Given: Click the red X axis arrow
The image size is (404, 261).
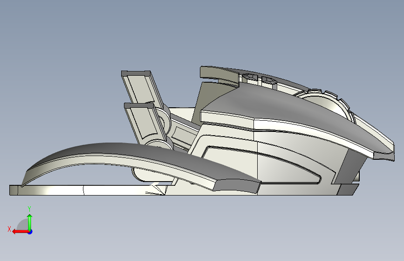Looking at the screenshot, I should pyautogui.click(x=21, y=232).
